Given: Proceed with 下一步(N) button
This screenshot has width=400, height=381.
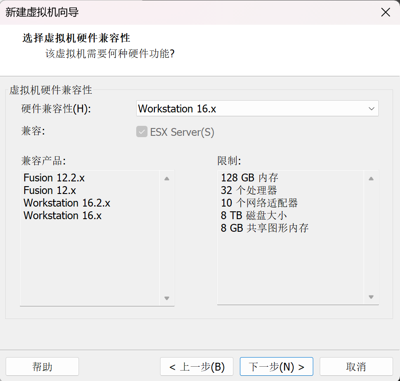Looking at the screenshot, I should pyautogui.click(x=276, y=366).
